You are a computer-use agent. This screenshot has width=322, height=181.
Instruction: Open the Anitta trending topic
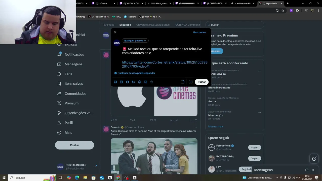pos(212,102)
